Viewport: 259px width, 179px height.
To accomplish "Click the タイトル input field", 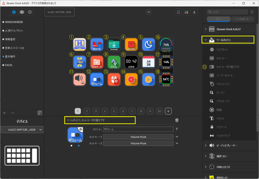I will (138, 129).
